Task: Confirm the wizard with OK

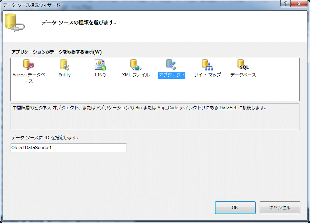Action: (x=235, y=207)
